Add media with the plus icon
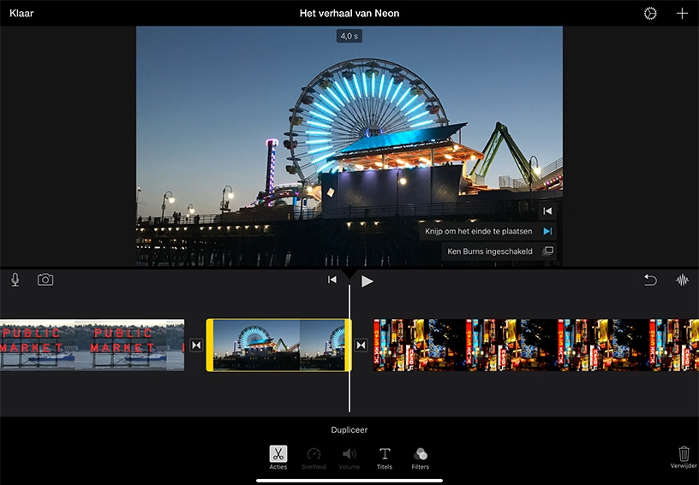This screenshot has height=485, width=699. point(682,14)
